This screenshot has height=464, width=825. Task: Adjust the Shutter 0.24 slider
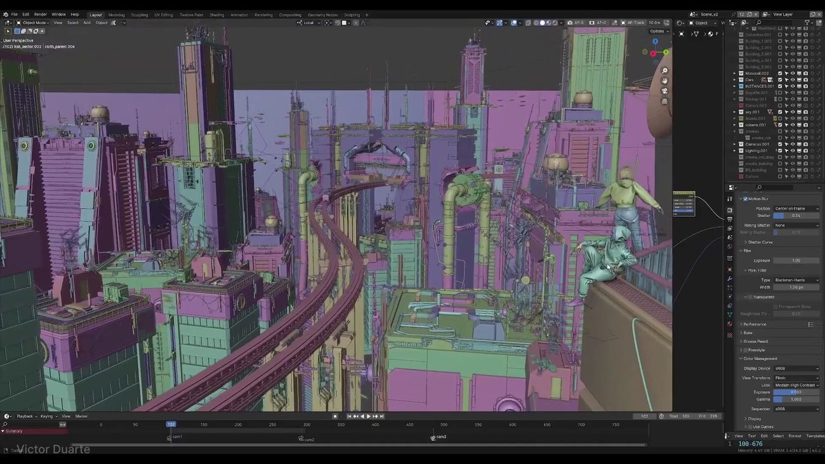click(x=796, y=215)
